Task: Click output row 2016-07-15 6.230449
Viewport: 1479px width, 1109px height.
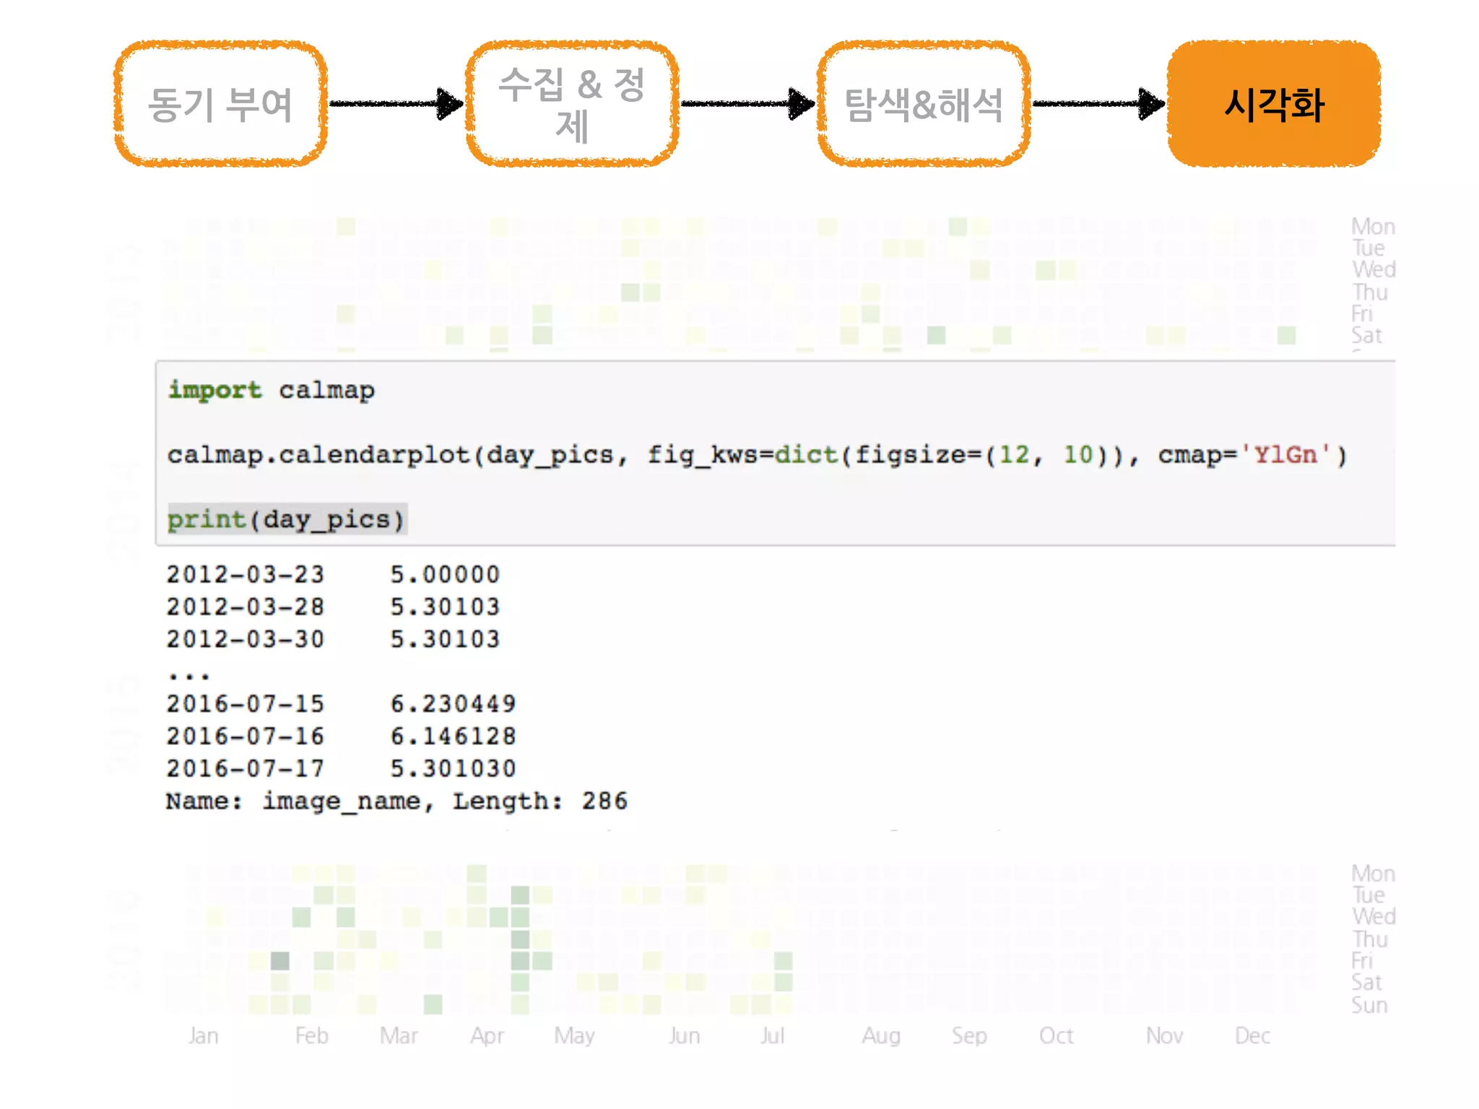Action: pyautogui.click(x=340, y=703)
